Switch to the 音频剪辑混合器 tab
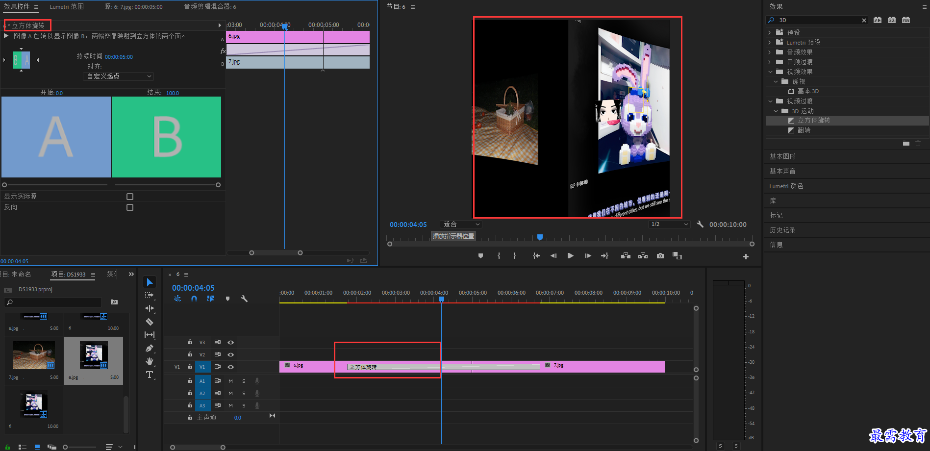This screenshot has width=930, height=451. (x=210, y=7)
